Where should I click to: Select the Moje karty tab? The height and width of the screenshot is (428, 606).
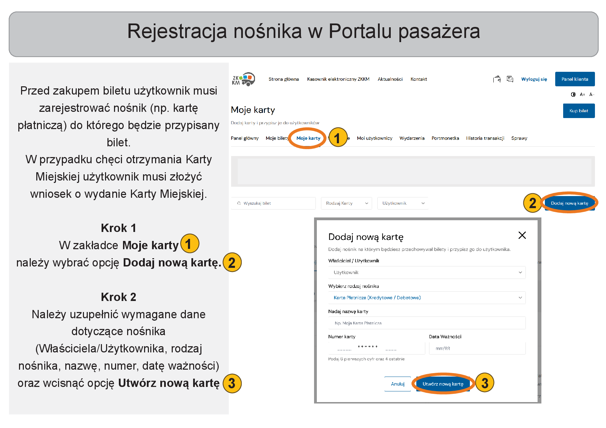(308, 138)
